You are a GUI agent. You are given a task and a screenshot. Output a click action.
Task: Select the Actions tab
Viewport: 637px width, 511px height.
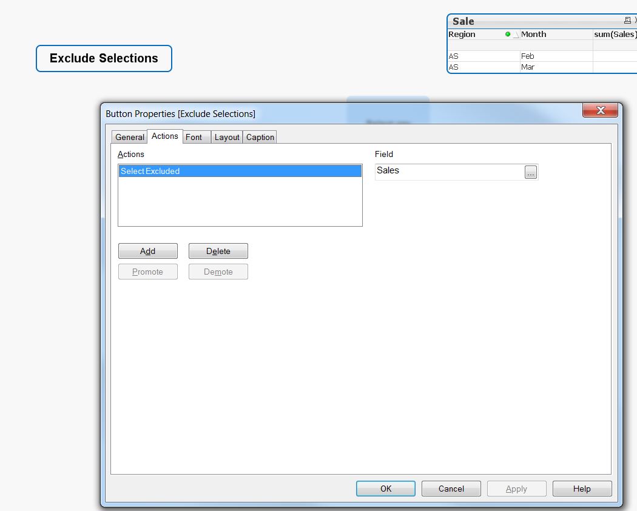164,136
